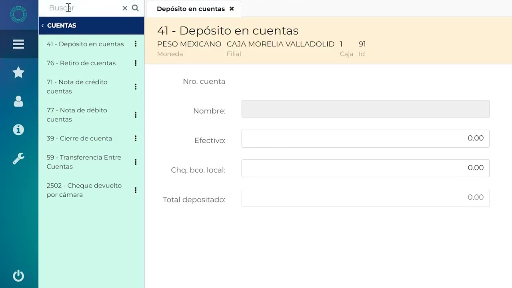
Task: Click the Chq. bco. local field
Action: point(365,168)
